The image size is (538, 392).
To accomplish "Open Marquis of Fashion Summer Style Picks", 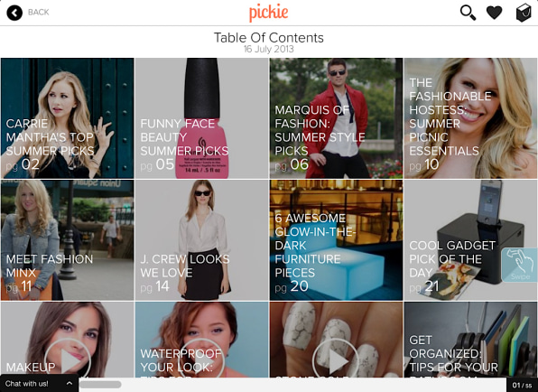I will pos(336,118).
